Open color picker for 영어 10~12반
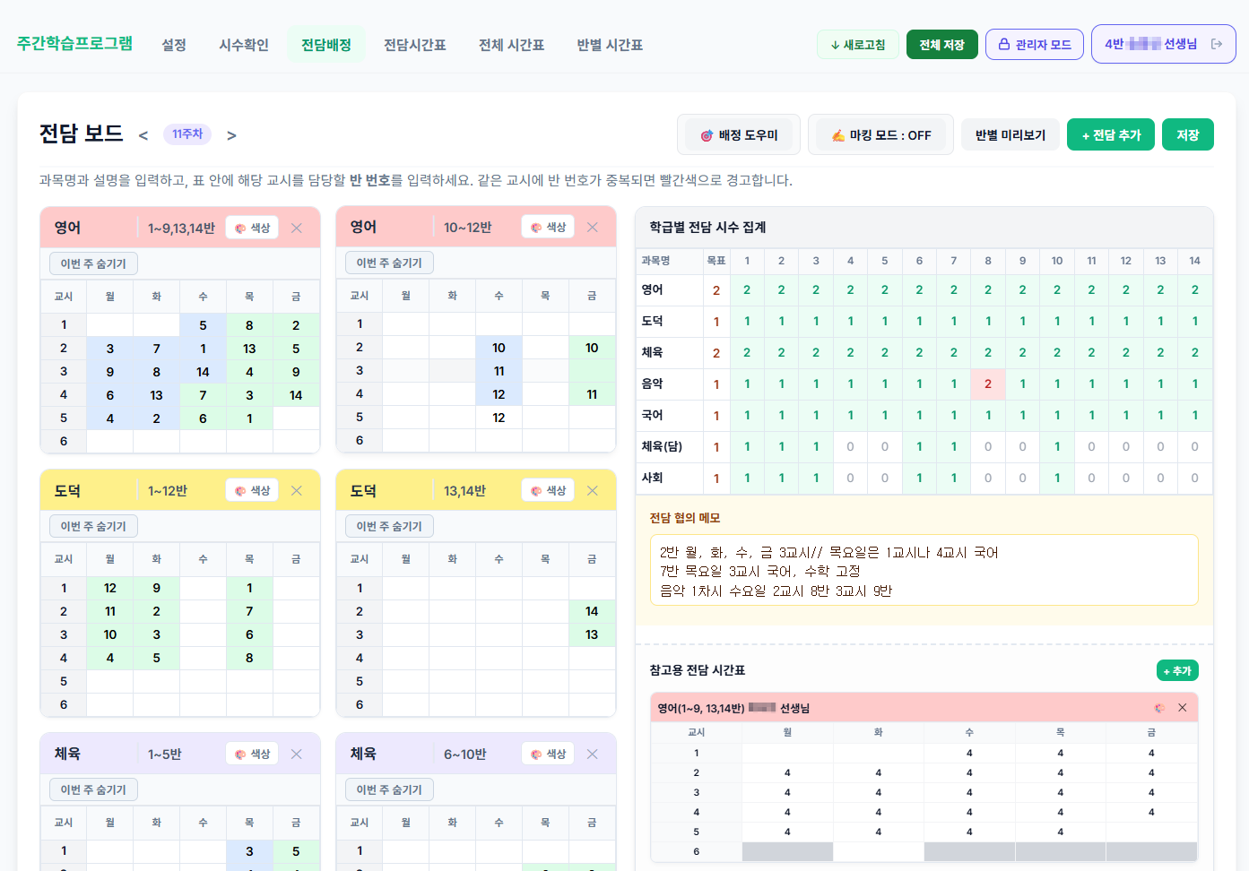Viewport: 1249px width, 871px height. [548, 227]
